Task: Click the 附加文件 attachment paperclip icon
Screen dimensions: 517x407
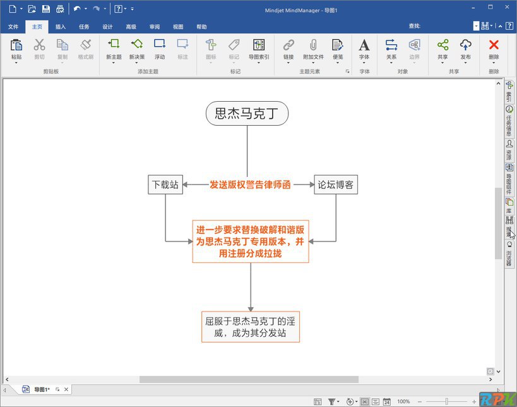Action: (313, 45)
